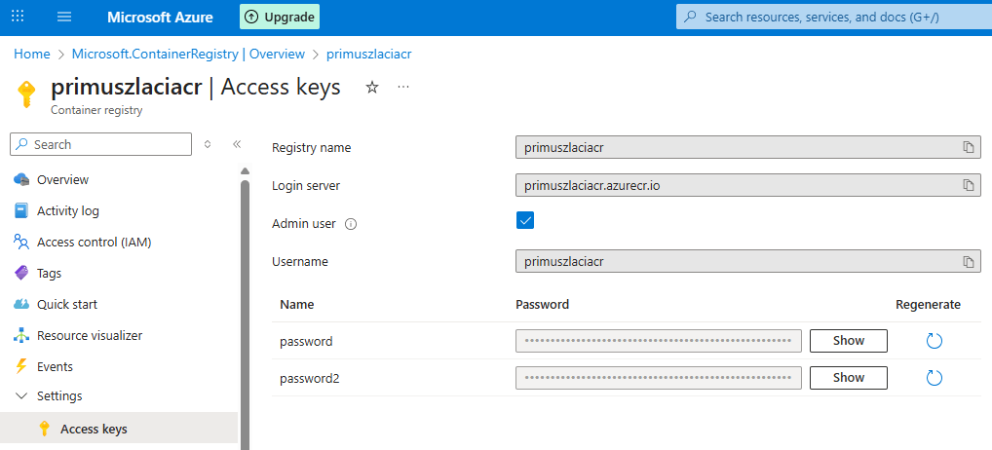Screen dimensions: 992x450
Task: Copy the Login server address
Action: click(x=968, y=185)
